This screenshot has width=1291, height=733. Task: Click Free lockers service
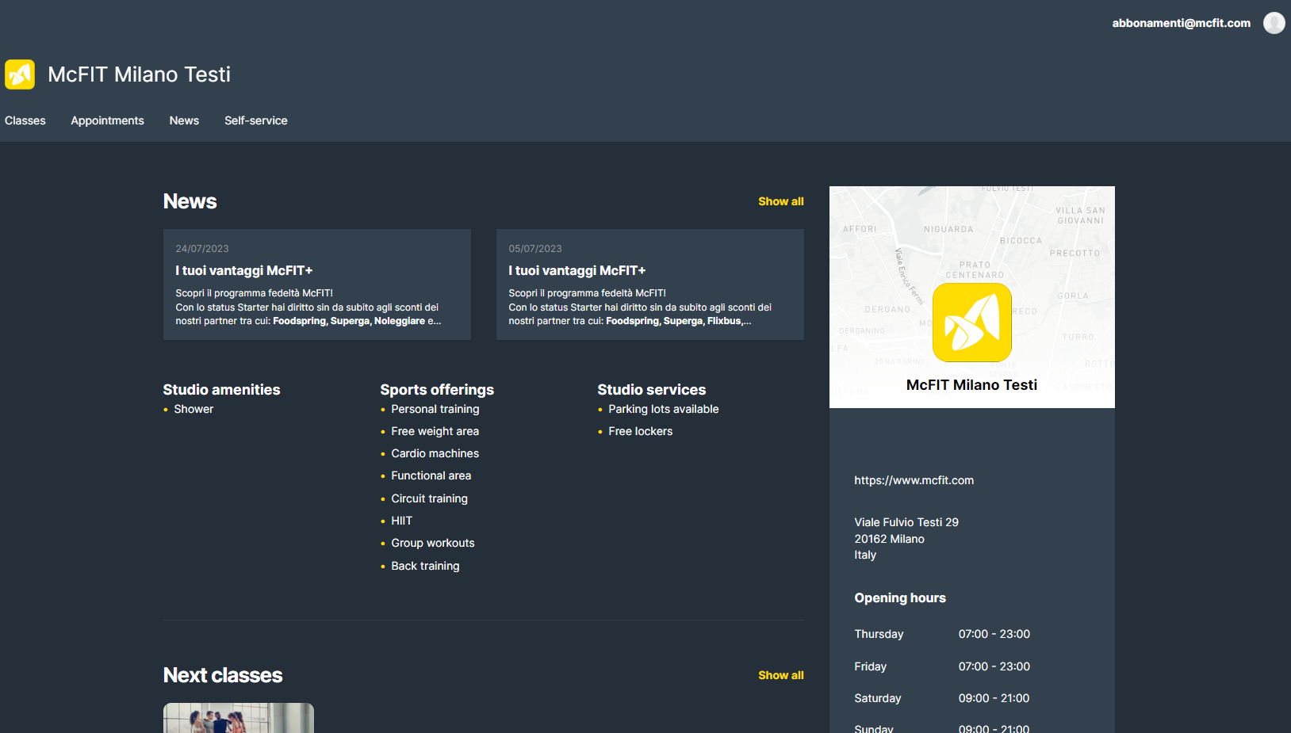tap(641, 431)
